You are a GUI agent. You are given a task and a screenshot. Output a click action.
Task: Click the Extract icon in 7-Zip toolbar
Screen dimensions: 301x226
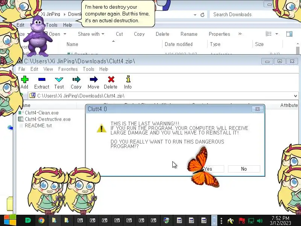pos(42,79)
